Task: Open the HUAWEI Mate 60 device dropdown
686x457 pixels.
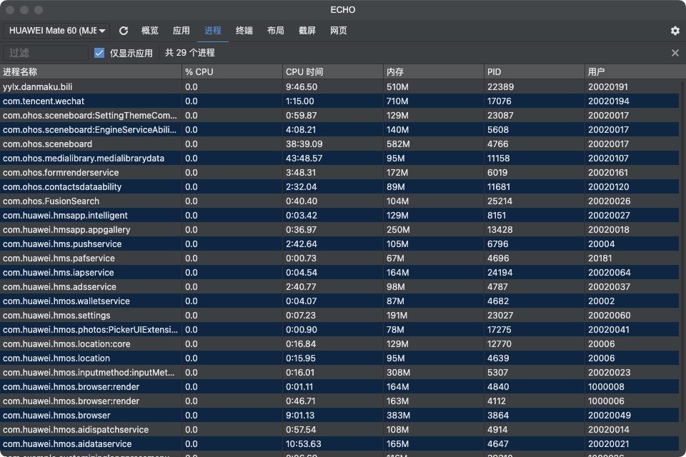Action: (57, 31)
